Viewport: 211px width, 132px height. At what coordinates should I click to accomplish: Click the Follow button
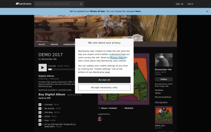coord(164,79)
